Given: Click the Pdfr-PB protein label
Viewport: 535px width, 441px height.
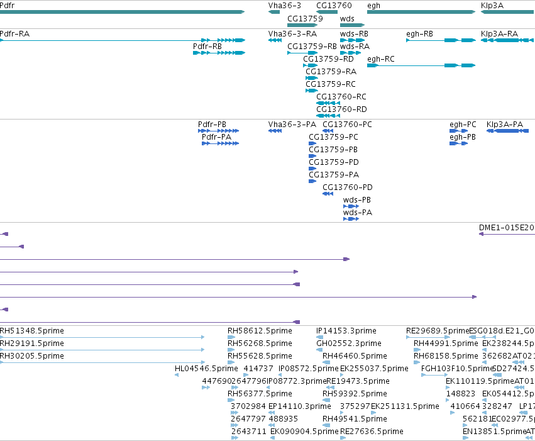Looking at the screenshot, I should (212, 125).
